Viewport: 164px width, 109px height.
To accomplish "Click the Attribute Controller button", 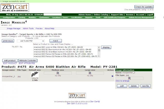I will pyautogui.click(x=28, y=60).
